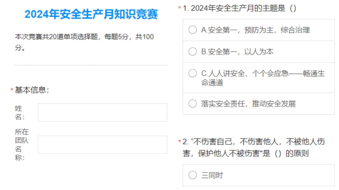Screen dimensions: 339x190
Task: Choose option C about 人人讲安全 for question 1
Action: (x=192, y=73)
